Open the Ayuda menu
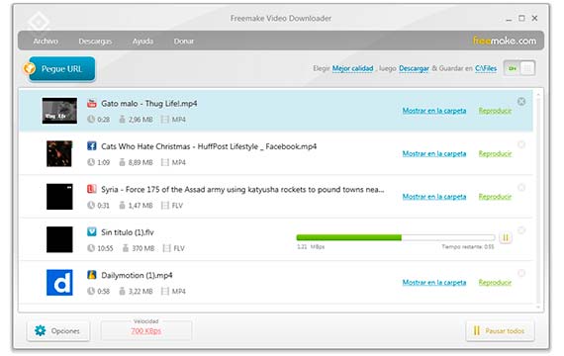Viewport: 564px width, 356px height. tap(142, 41)
